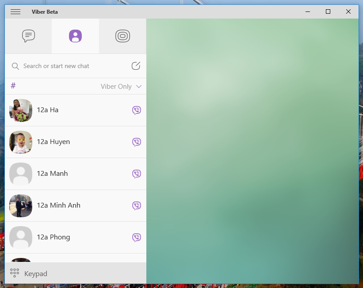Click the Keypad label
The image size is (363, 288).
click(35, 273)
